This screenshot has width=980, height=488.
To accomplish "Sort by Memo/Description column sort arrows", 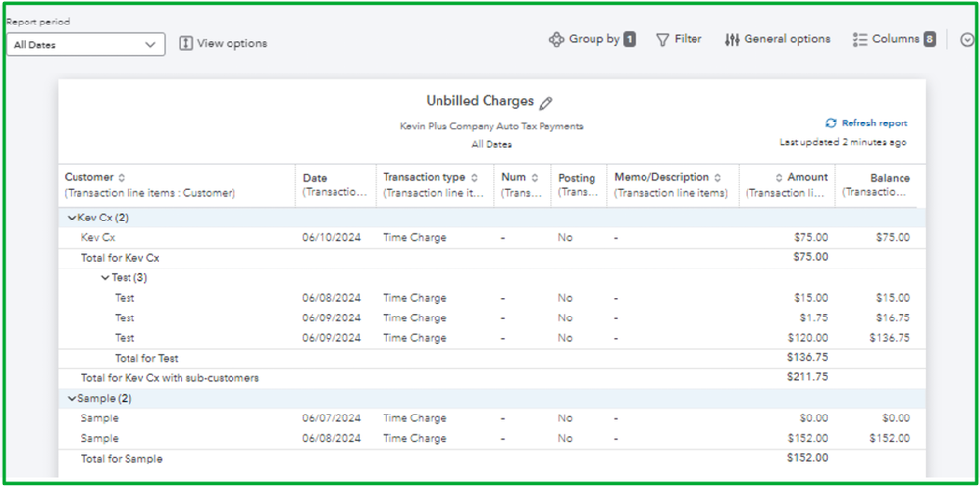I will (x=718, y=177).
